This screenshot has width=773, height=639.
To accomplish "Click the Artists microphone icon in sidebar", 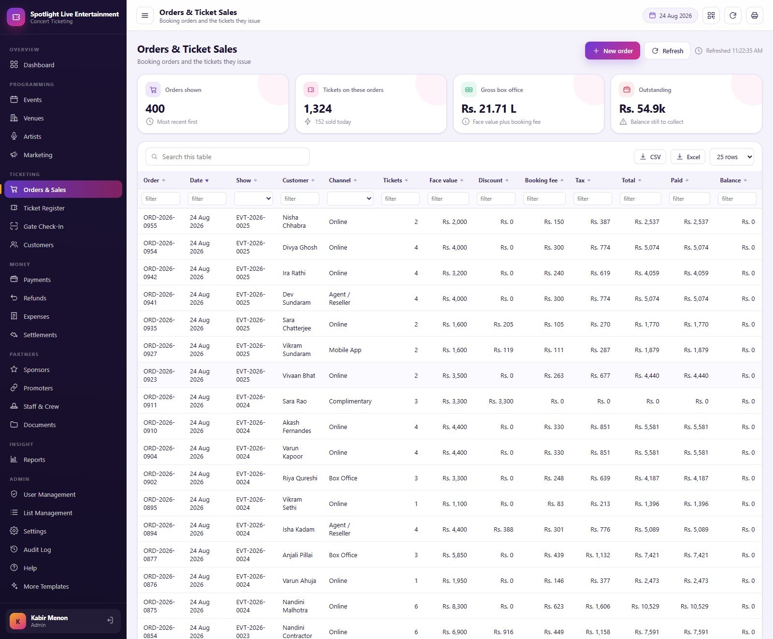I will (x=14, y=136).
